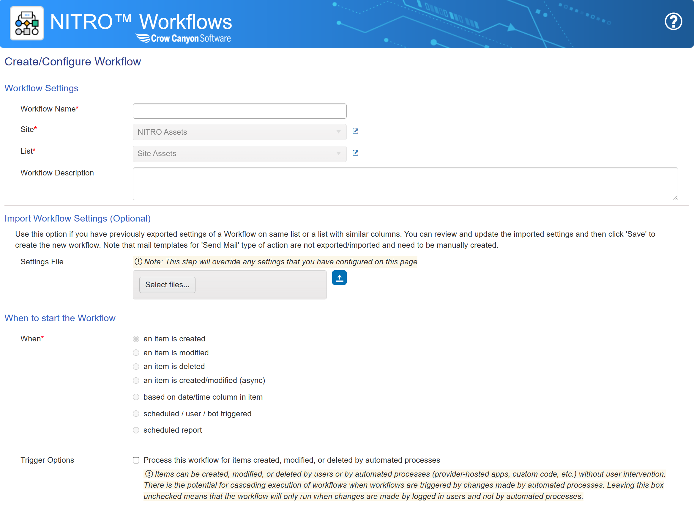Select 'an item is created/modified (async)' option
The image size is (694, 507).
coord(136,381)
